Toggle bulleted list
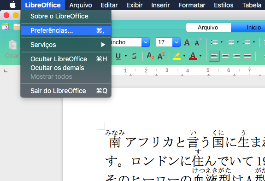Viewport: 265px width, 181px height. click(x=214, y=42)
